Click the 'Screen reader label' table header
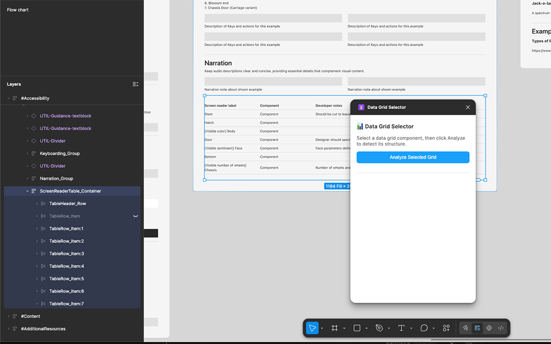551x344 pixels. pyautogui.click(x=220, y=106)
